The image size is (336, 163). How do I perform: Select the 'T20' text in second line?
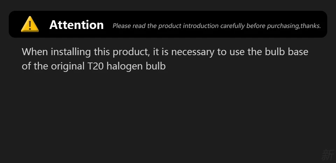click(x=96, y=66)
